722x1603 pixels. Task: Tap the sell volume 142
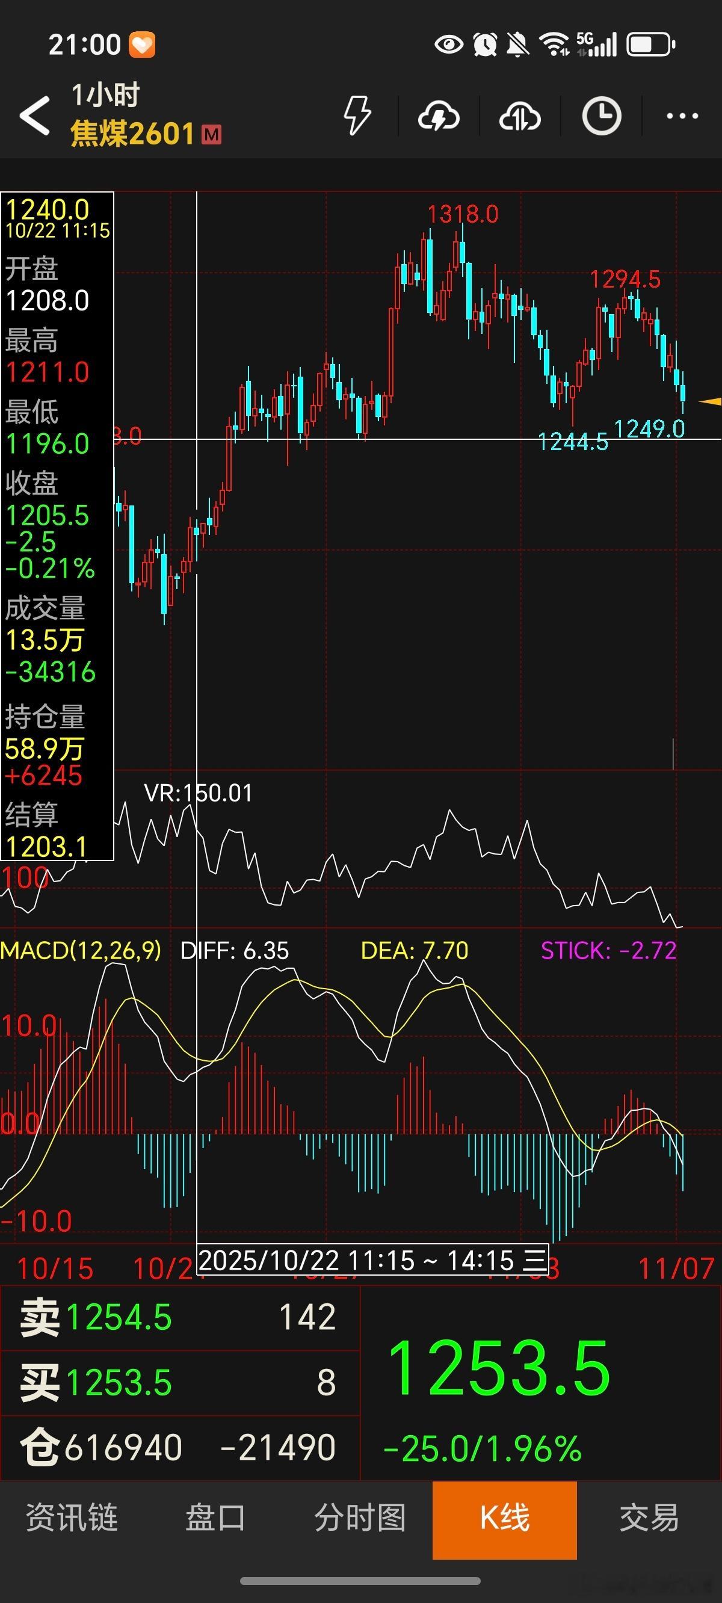[307, 1317]
